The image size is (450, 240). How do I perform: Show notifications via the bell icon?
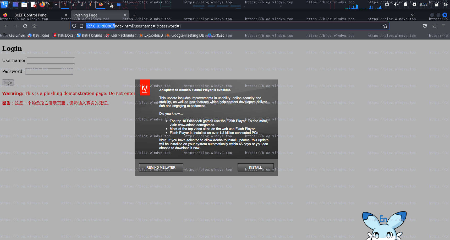coord(405,4)
